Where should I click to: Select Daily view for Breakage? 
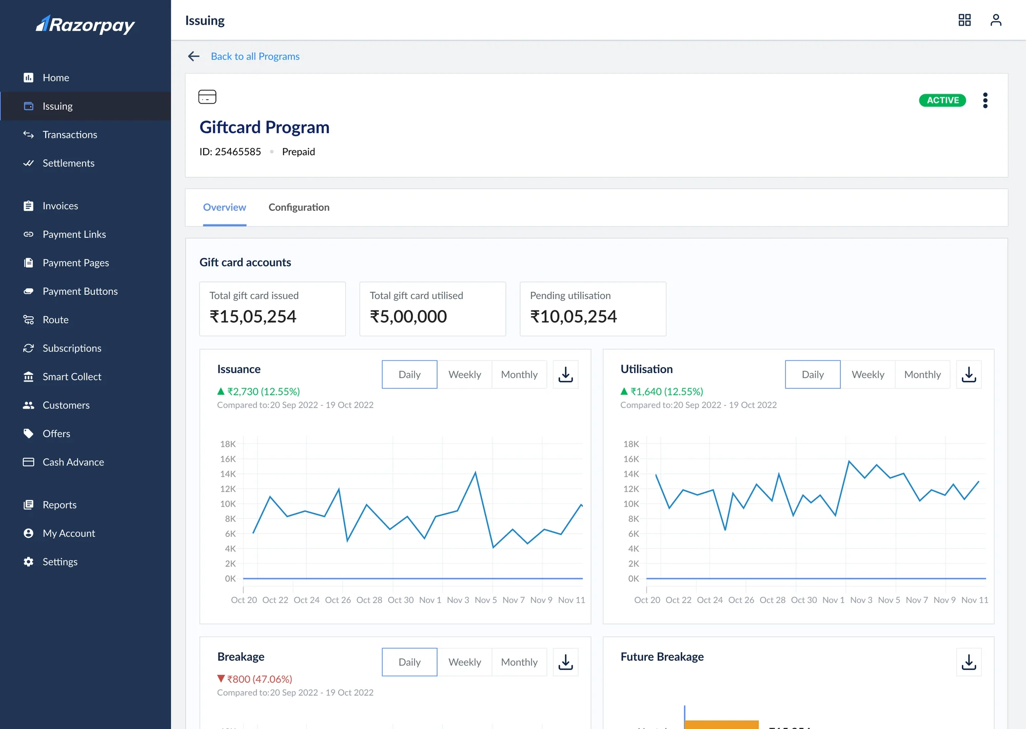click(409, 662)
